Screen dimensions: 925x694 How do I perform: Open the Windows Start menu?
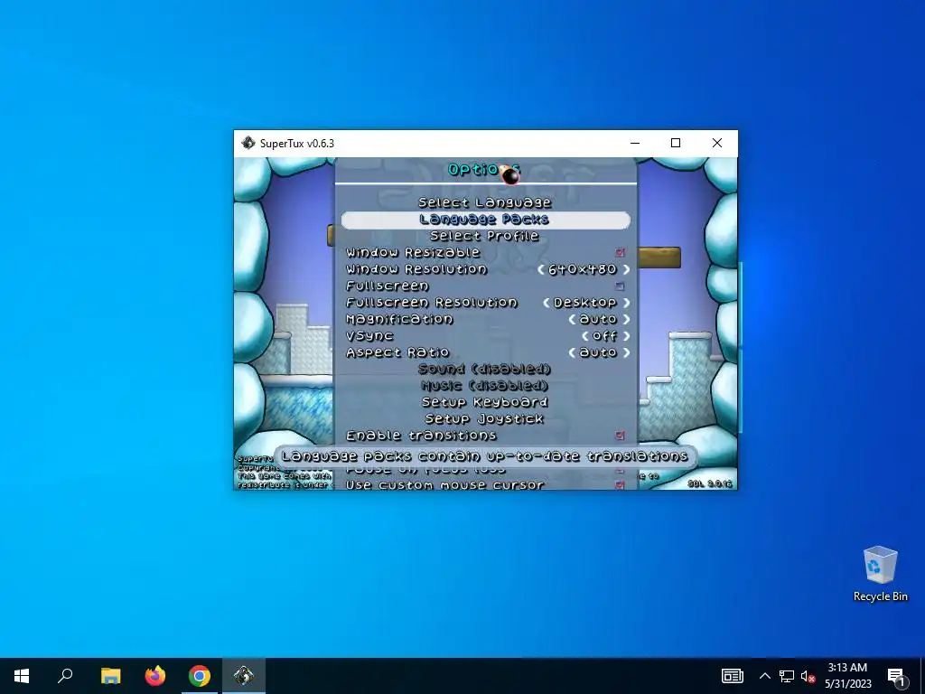[22, 676]
